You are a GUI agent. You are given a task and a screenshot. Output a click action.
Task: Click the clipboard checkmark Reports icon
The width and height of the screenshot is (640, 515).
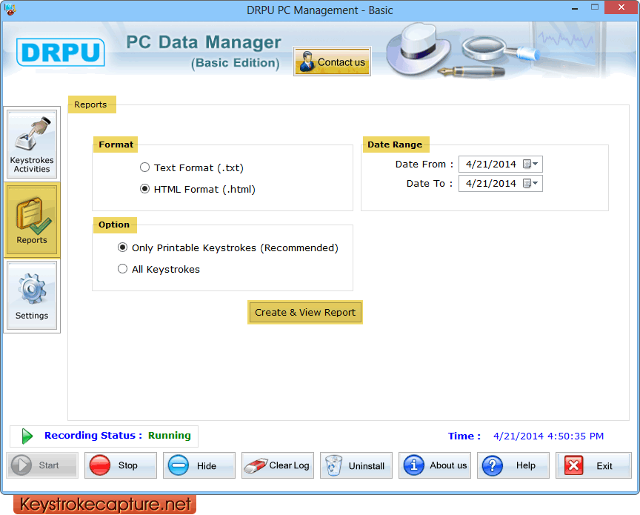coord(33,216)
